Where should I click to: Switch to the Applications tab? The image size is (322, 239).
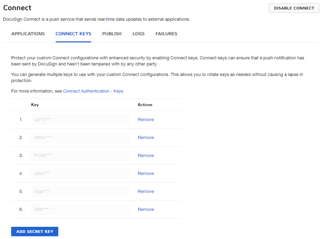(28, 34)
